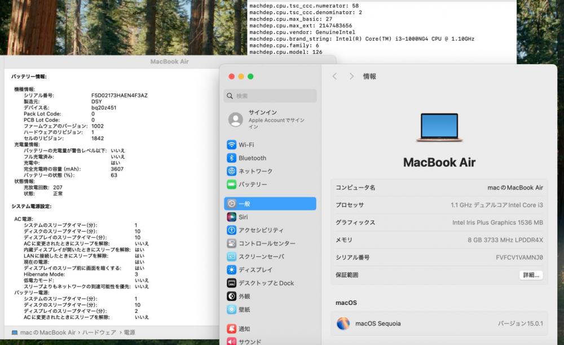Click the バッテリー情報 heading

tap(29, 77)
